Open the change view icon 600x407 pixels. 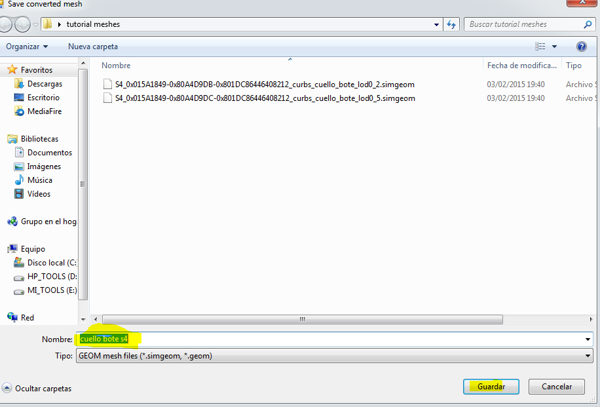540,47
